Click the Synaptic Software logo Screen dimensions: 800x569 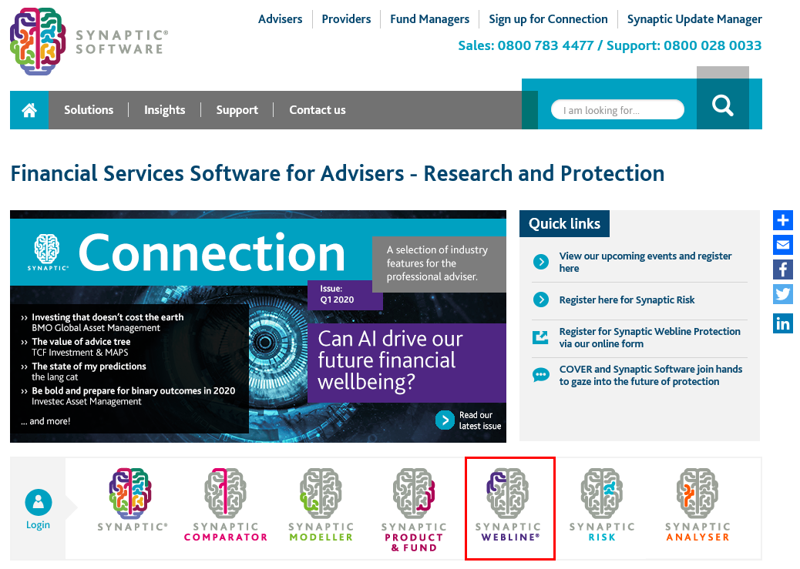(x=89, y=42)
